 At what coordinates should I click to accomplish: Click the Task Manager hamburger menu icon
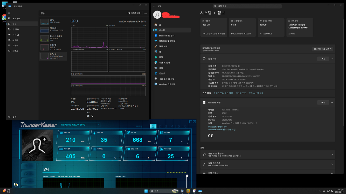(9, 13)
